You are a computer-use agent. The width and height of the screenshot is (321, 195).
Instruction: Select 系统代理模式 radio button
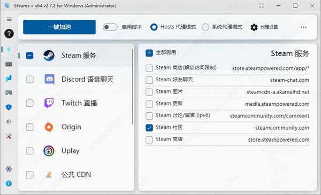pyautogui.click(x=205, y=27)
